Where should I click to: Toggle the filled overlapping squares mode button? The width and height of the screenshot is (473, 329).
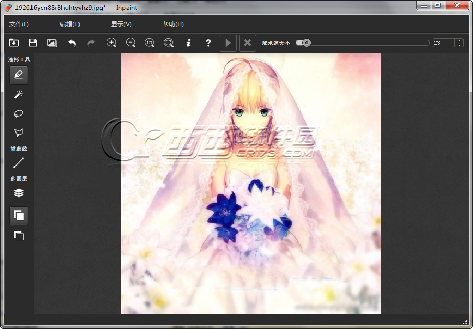[19, 216]
